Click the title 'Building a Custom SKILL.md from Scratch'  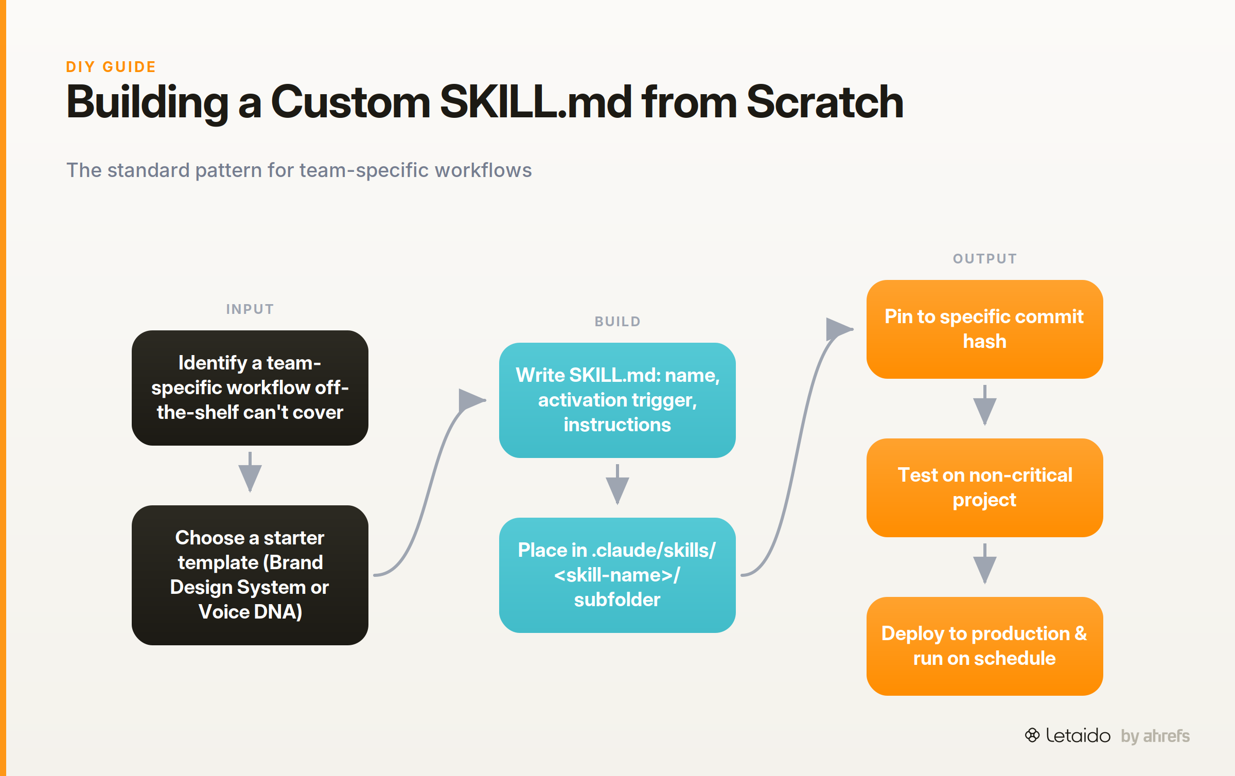point(485,102)
